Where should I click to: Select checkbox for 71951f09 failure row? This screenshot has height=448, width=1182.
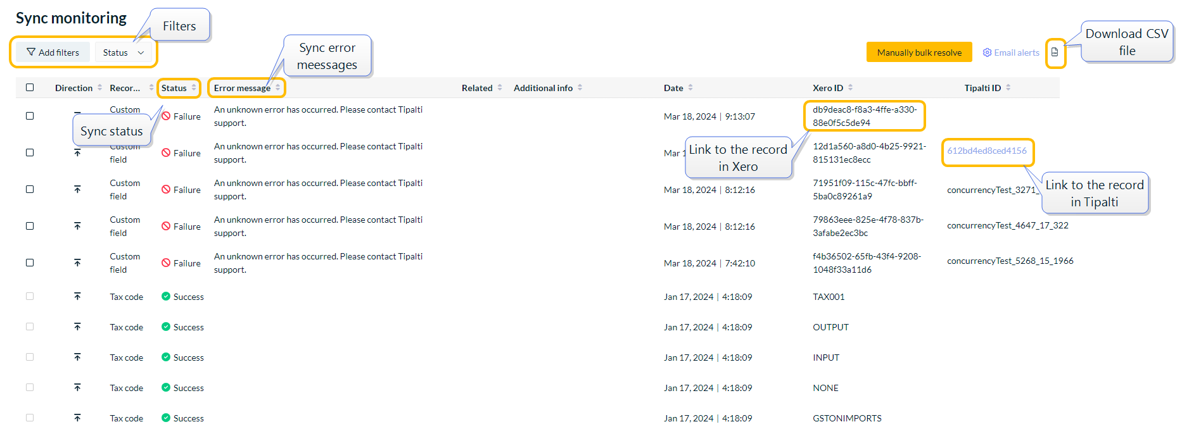(30, 189)
